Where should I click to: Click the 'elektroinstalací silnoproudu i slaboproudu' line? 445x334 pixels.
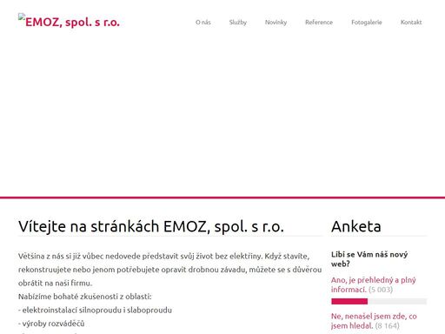[x=95, y=311]
